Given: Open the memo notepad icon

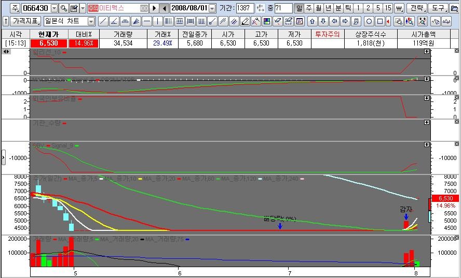Looking at the screenshot, I should point(74,8).
